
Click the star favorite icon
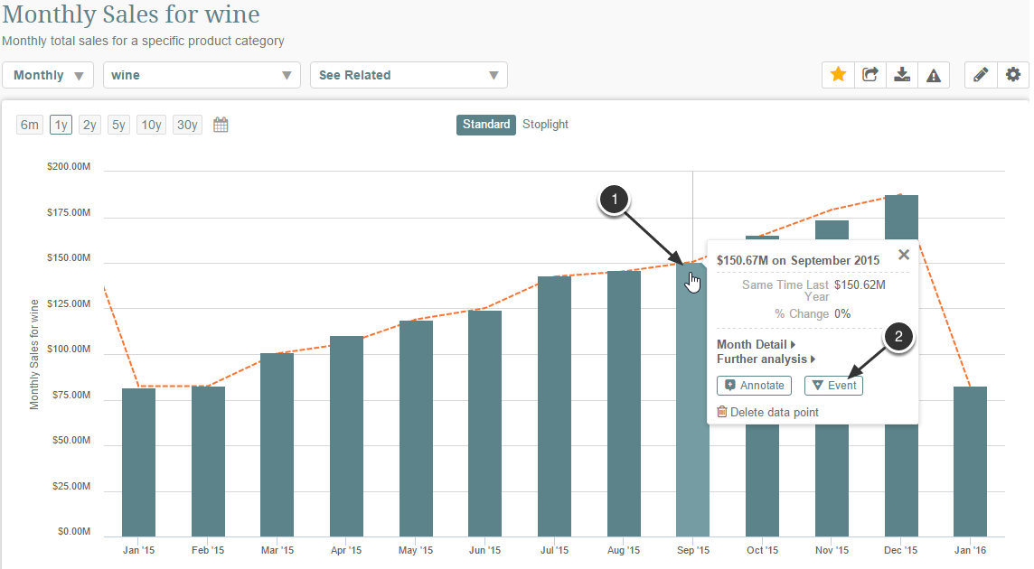tap(838, 75)
